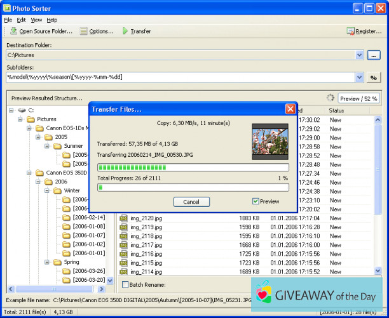This screenshot has width=389, height=318.
Task: Uncheck the Preview checkbox in transfer dialog
Action: click(256, 202)
